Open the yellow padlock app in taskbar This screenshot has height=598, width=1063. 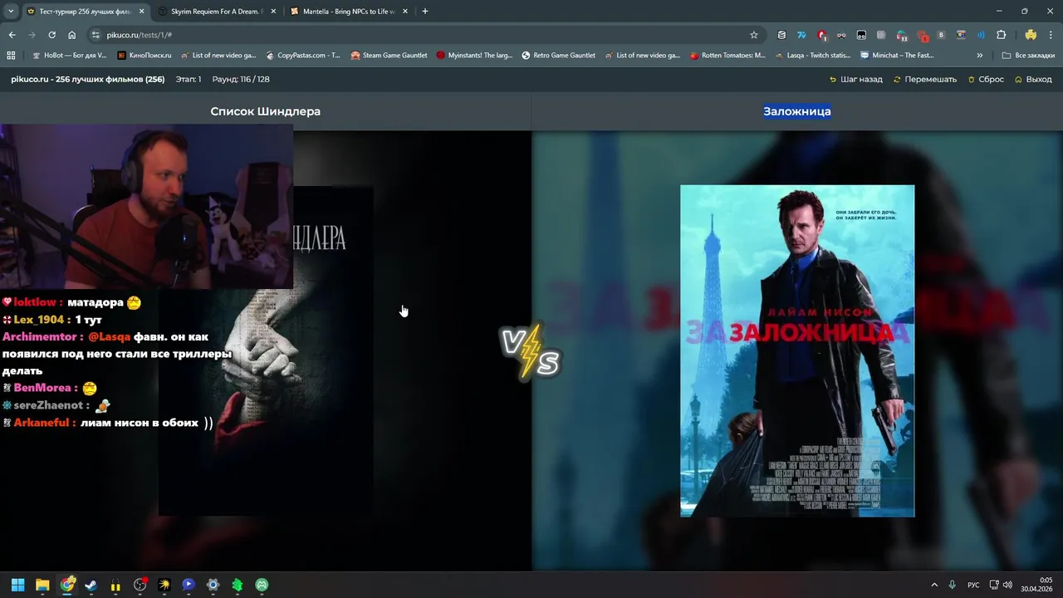pos(115,585)
